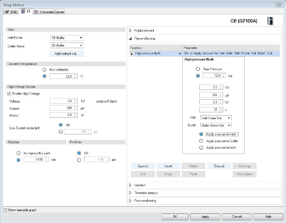The height and width of the screenshot is (223, 286).
Task: Set Low Current alarm limit to Off
Action: pyautogui.click(x=61, y=125)
